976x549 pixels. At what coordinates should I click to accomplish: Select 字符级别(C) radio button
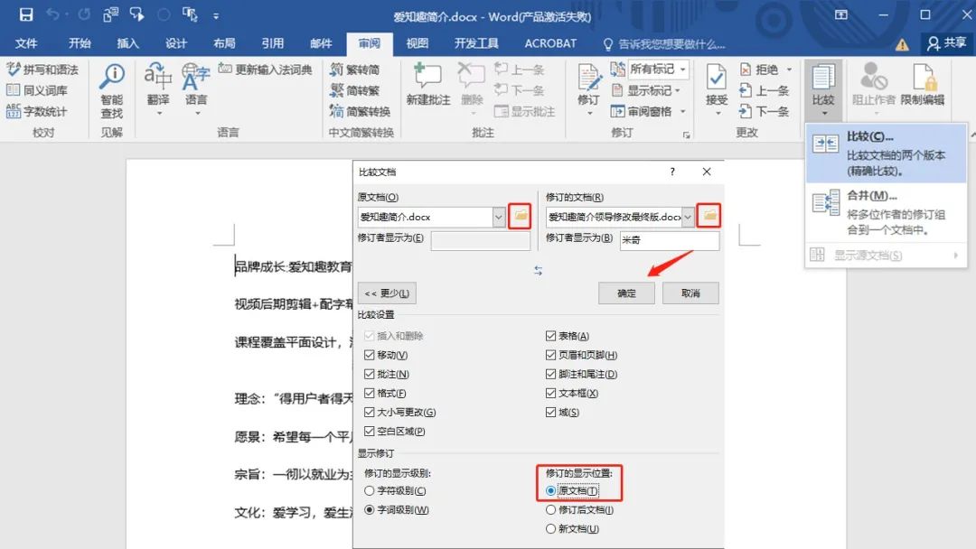click(x=369, y=491)
